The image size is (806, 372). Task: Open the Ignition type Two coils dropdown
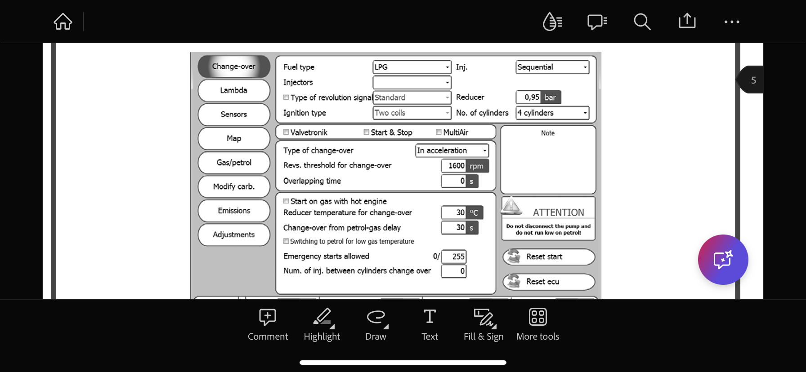pyautogui.click(x=412, y=113)
